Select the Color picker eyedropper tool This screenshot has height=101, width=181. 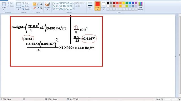pyautogui.click(x=38, y=8)
